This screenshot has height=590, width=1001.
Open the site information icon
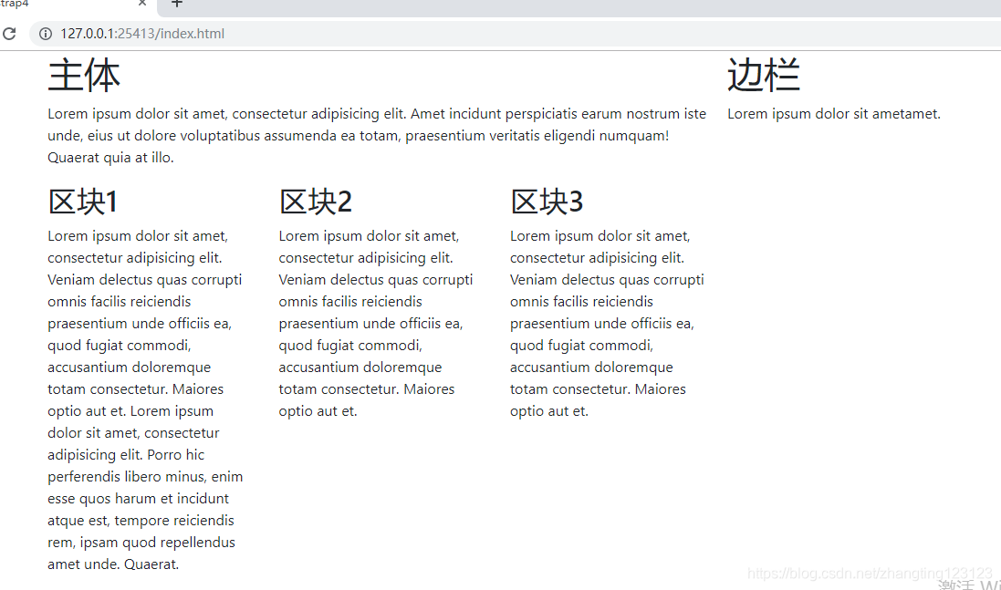click(46, 33)
